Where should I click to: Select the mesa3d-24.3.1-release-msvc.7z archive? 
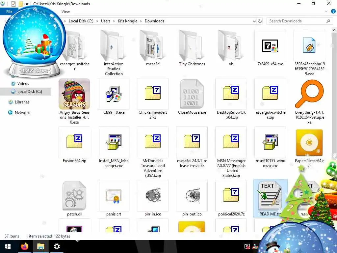coord(192,147)
